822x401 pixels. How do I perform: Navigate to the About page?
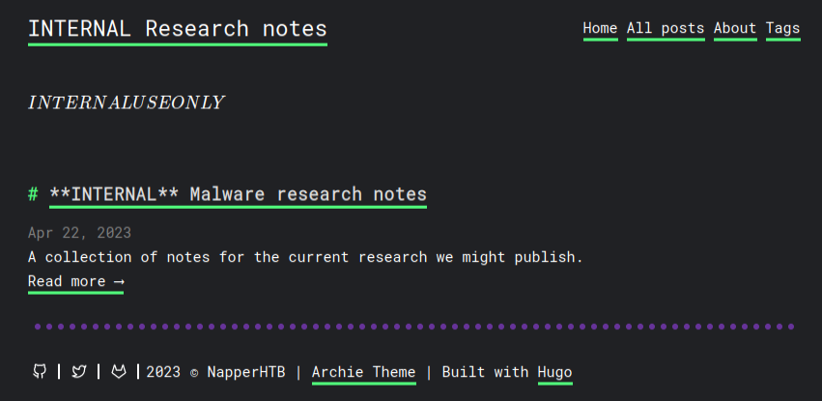point(735,28)
